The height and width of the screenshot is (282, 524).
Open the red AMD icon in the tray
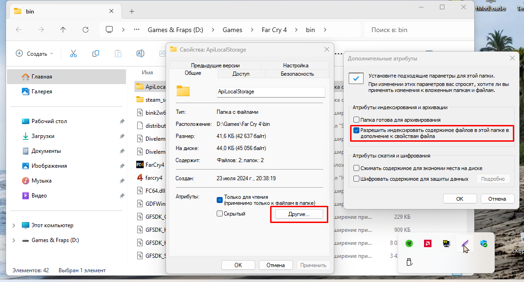[427, 243]
